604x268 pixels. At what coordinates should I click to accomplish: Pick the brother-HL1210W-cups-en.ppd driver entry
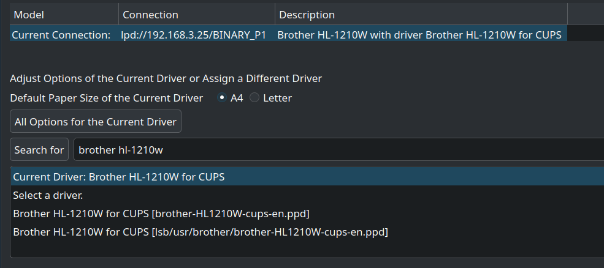coord(161,214)
